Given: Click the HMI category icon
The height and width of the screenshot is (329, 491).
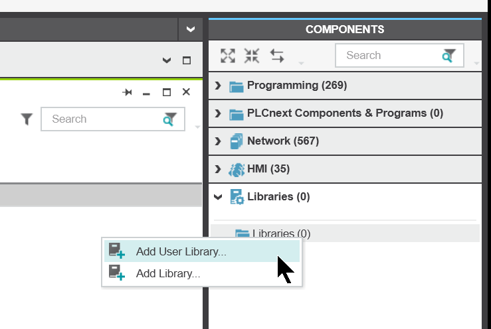Looking at the screenshot, I should [237, 169].
